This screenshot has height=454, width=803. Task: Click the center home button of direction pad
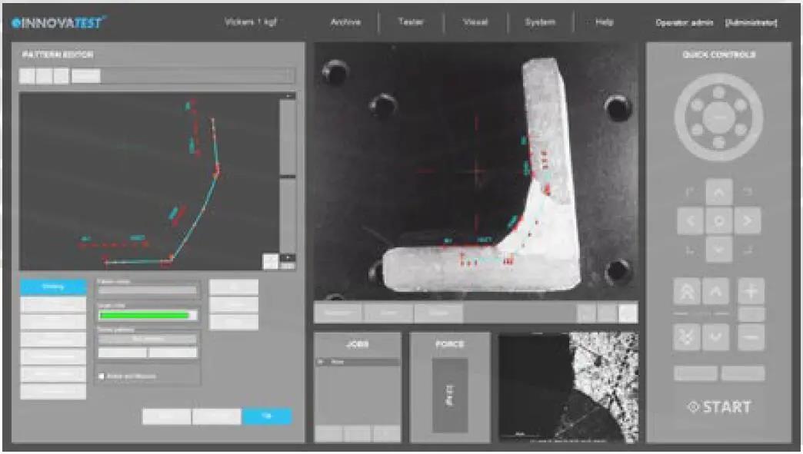click(719, 221)
